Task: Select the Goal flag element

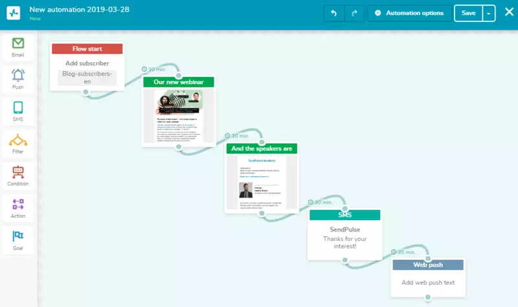Action: click(x=18, y=240)
